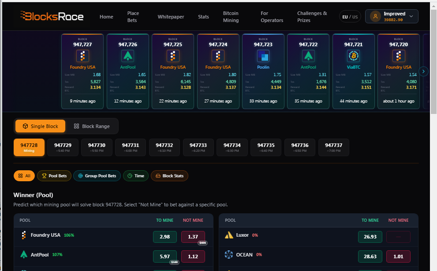Open the Place Bets menu item
The height and width of the screenshot is (271, 437).
[x=133, y=17]
